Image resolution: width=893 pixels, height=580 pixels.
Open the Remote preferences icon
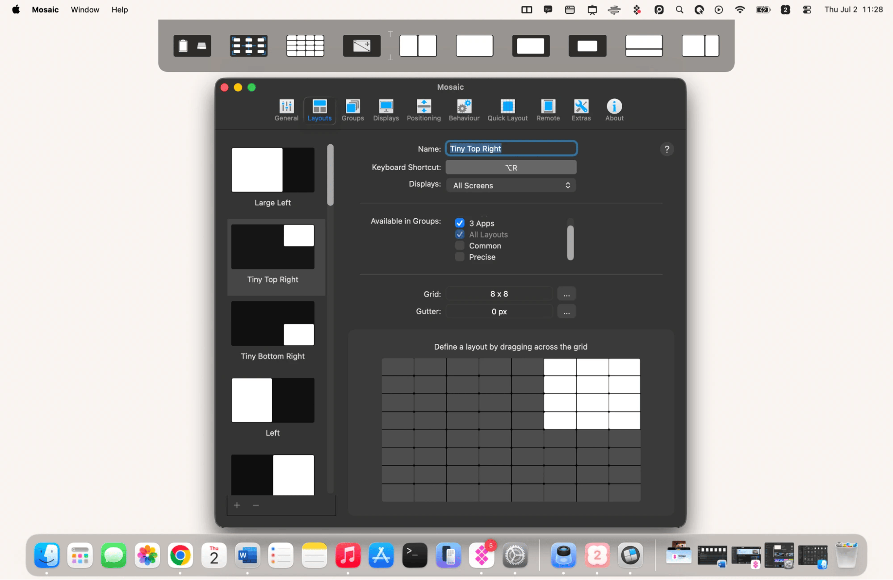(x=548, y=110)
